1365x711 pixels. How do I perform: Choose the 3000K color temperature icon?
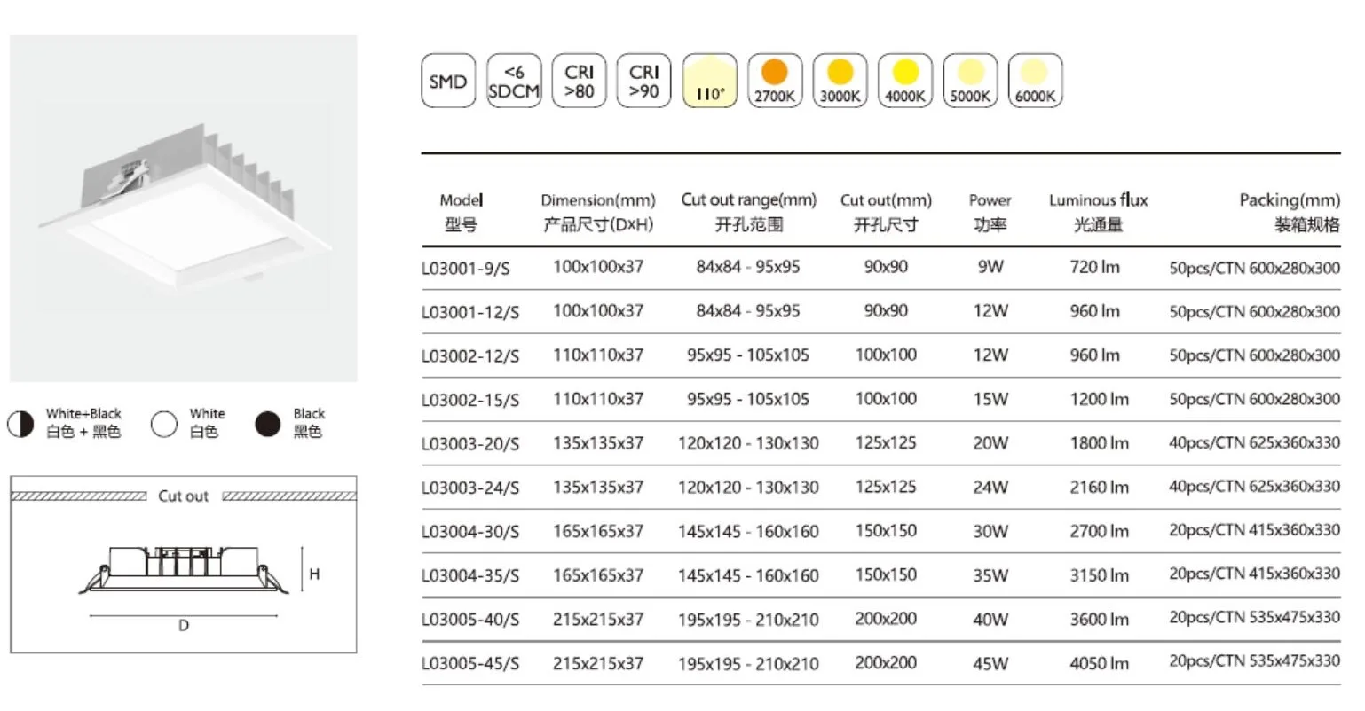coord(840,82)
